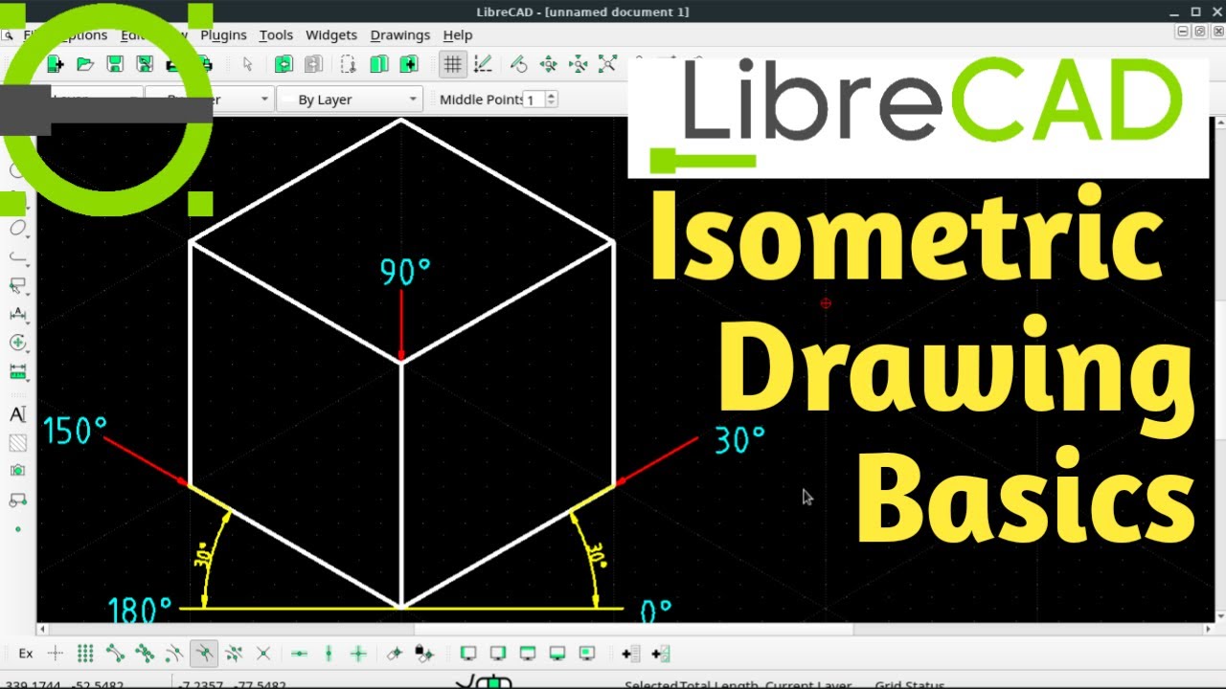Viewport: 1226px width, 689px height.
Task: Toggle Snap Middle button in snap toolbar
Action: (x=203, y=654)
